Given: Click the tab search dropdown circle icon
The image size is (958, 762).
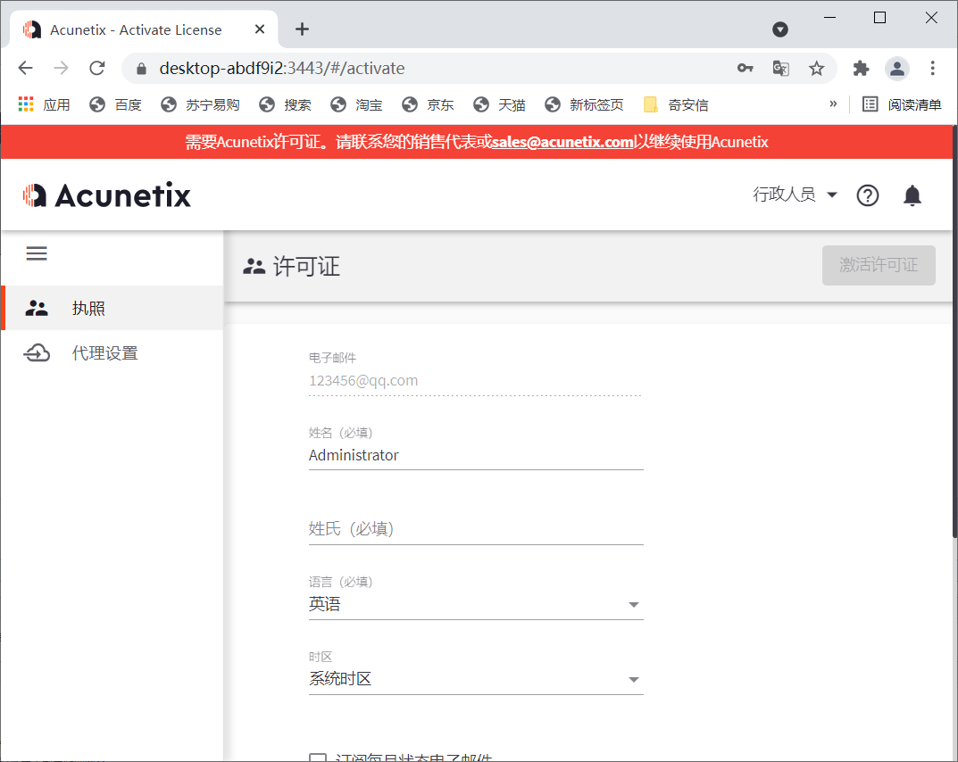Looking at the screenshot, I should (x=780, y=29).
